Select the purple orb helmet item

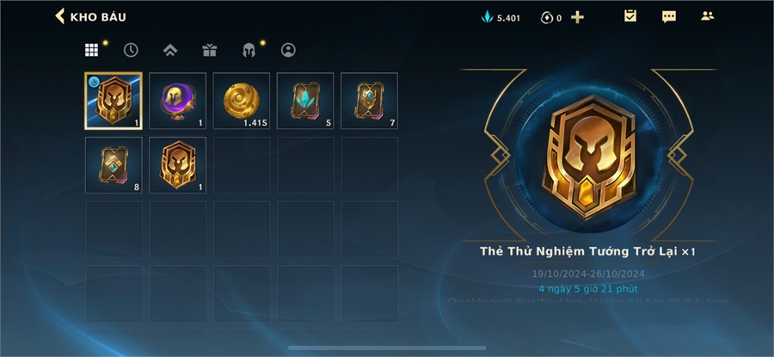(178, 101)
